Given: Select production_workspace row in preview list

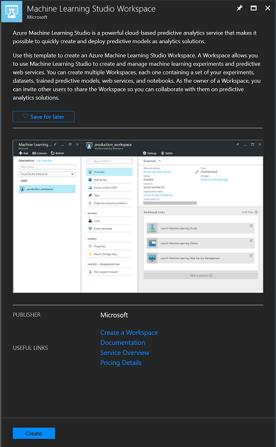Looking at the screenshot, I should point(47,189).
